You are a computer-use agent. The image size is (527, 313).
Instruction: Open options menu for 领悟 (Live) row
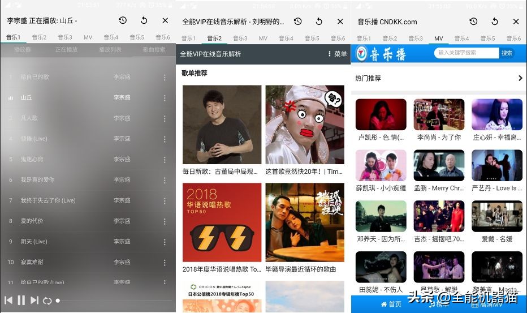tap(165, 139)
